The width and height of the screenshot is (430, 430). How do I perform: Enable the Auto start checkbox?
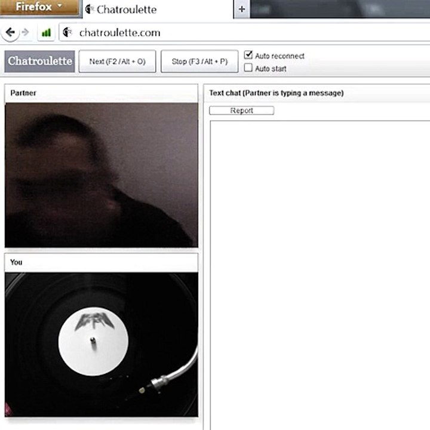pyautogui.click(x=248, y=67)
